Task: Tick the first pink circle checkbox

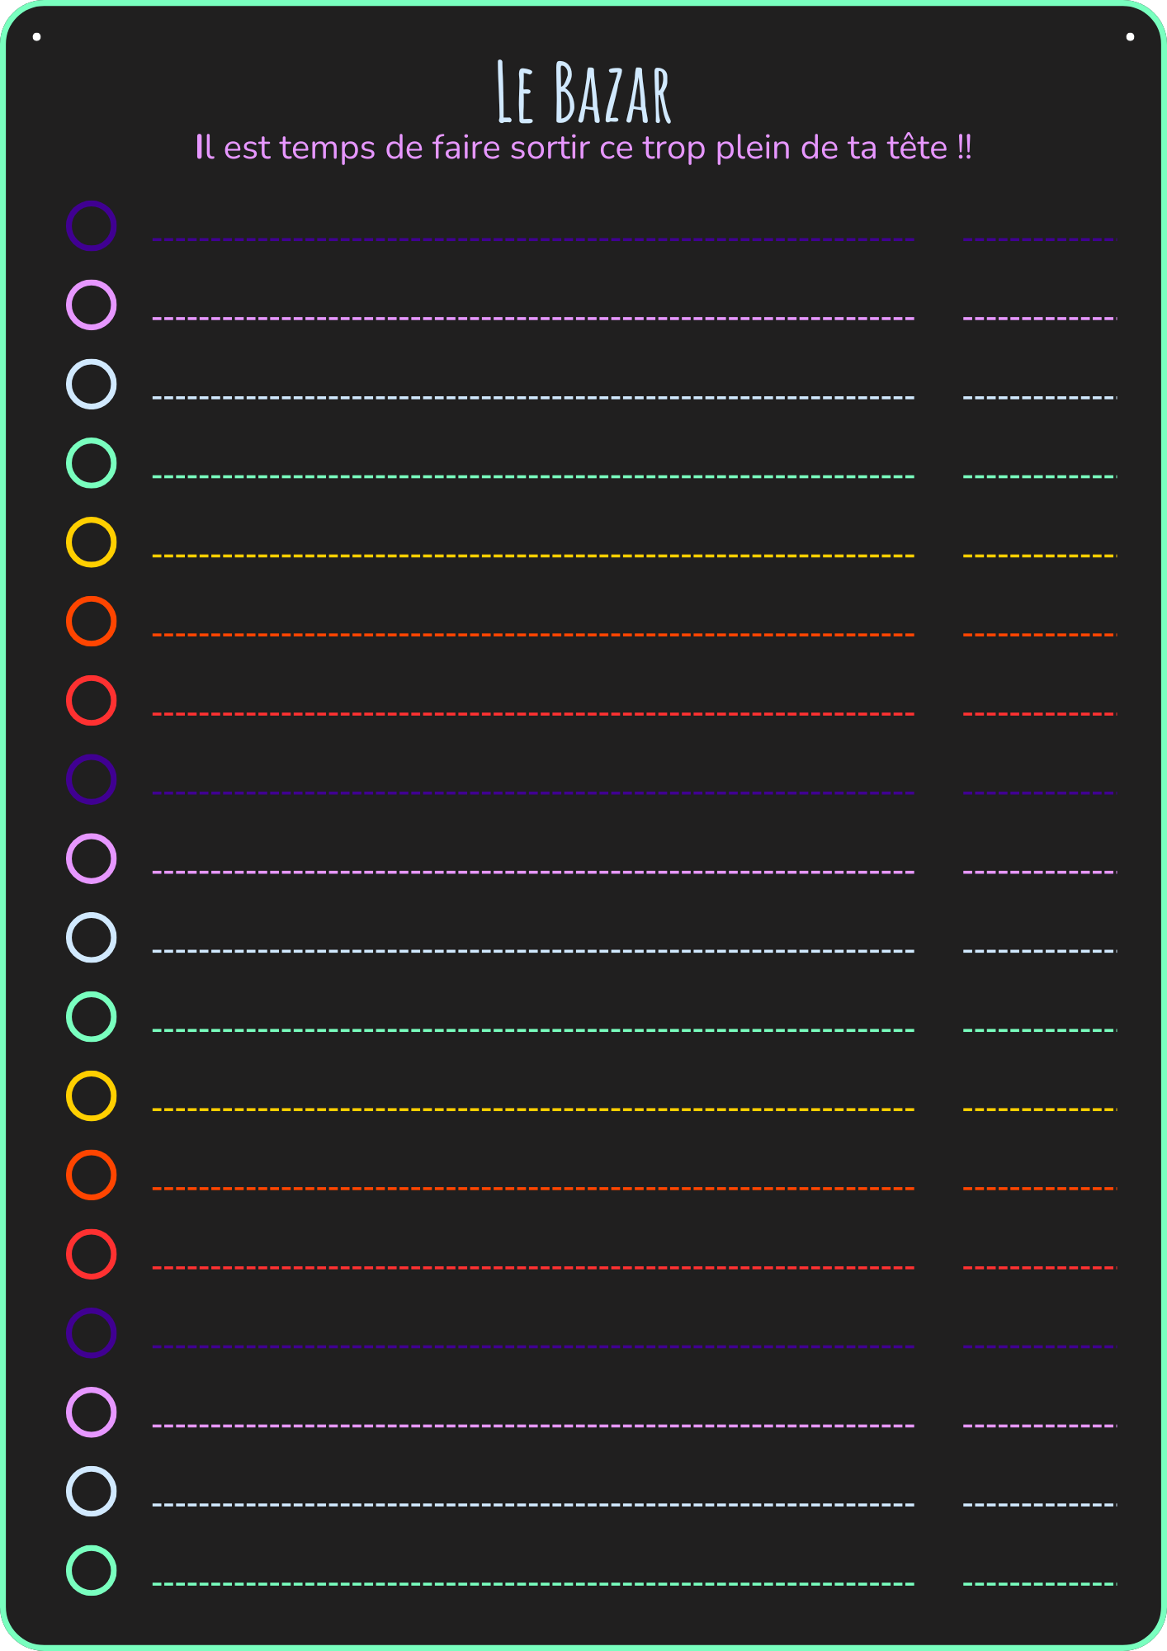Action: [x=91, y=305]
